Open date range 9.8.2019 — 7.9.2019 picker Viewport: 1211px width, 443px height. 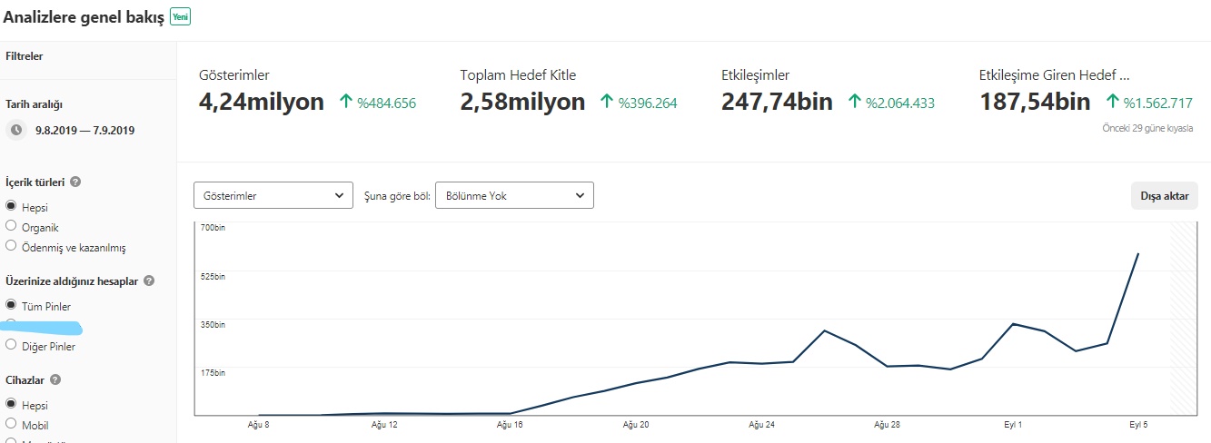84,131
